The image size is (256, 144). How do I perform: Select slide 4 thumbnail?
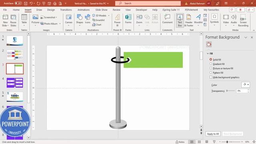click(x=15, y=83)
